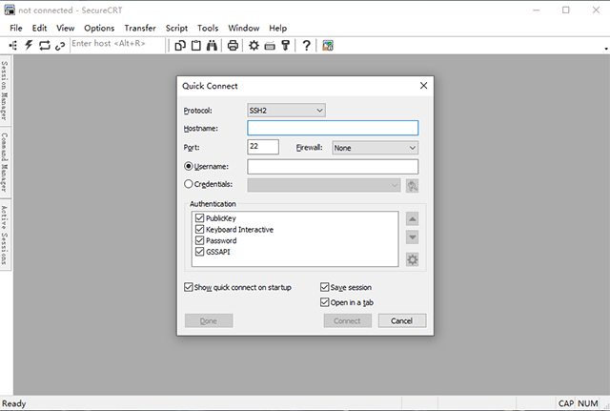Screen dimensions: 610x411
Task: Click the Copy icon in toolbar
Action: point(180,45)
